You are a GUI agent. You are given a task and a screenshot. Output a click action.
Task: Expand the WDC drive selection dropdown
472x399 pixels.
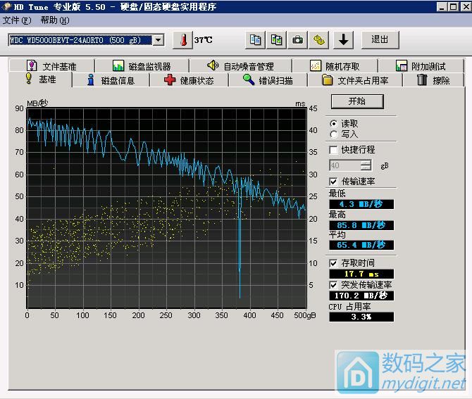tap(158, 40)
